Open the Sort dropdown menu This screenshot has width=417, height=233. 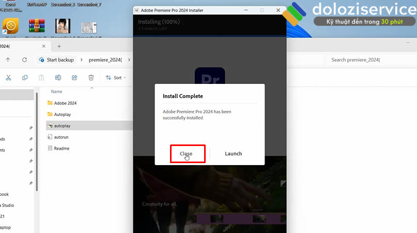[x=116, y=78]
